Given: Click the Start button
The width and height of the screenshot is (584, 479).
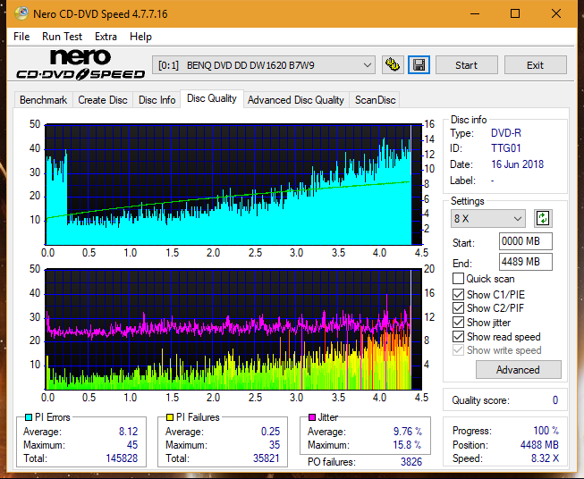Looking at the screenshot, I should click(x=466, y=65).
